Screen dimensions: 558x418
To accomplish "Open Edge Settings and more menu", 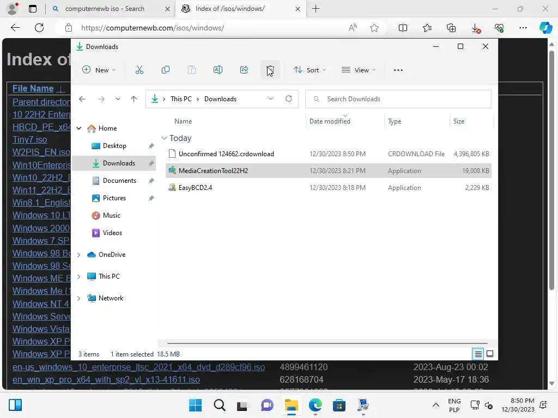I will click(523, 28).
